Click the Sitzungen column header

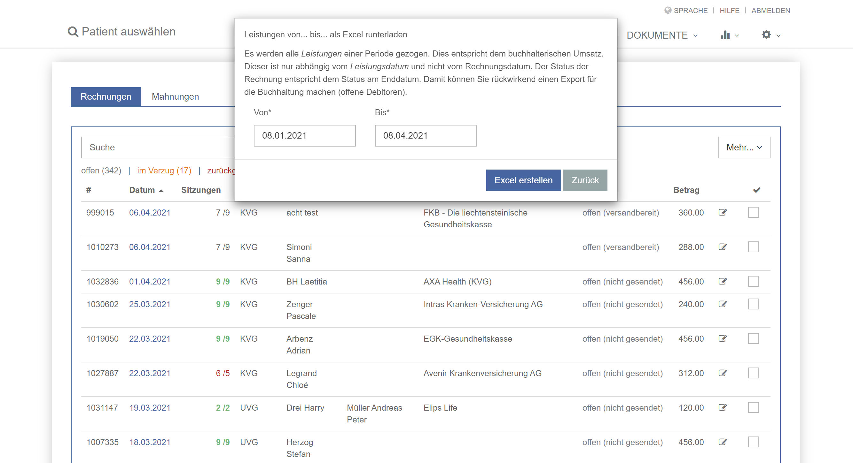pos(201,190)
